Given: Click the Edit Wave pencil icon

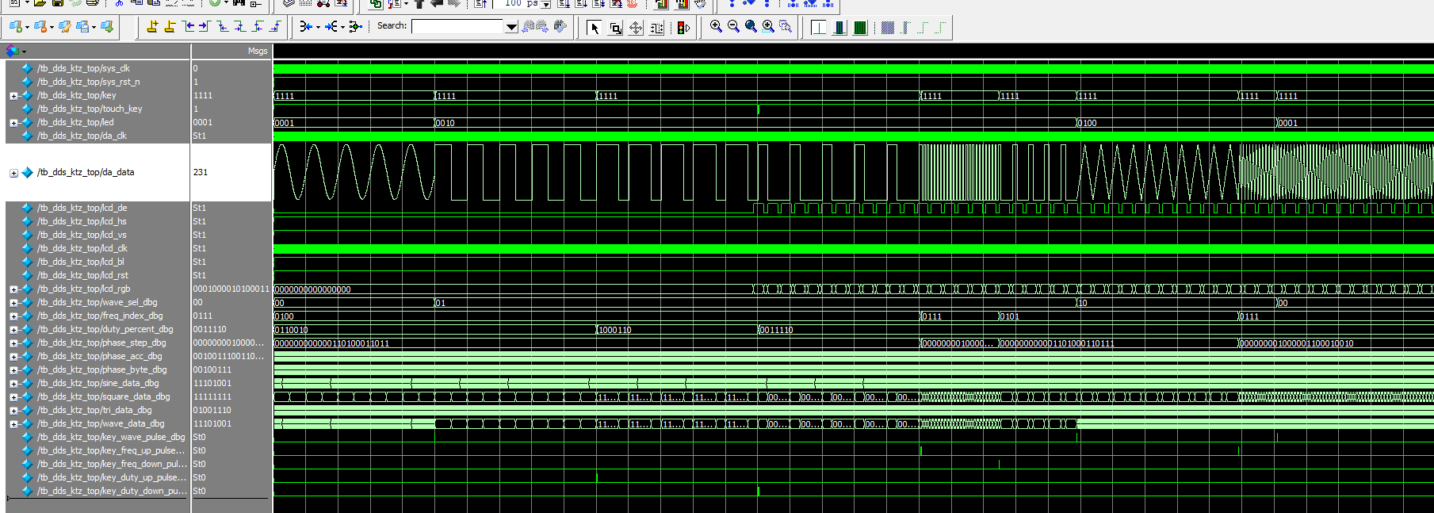Looking at the screenshot, I should [65, 27].
